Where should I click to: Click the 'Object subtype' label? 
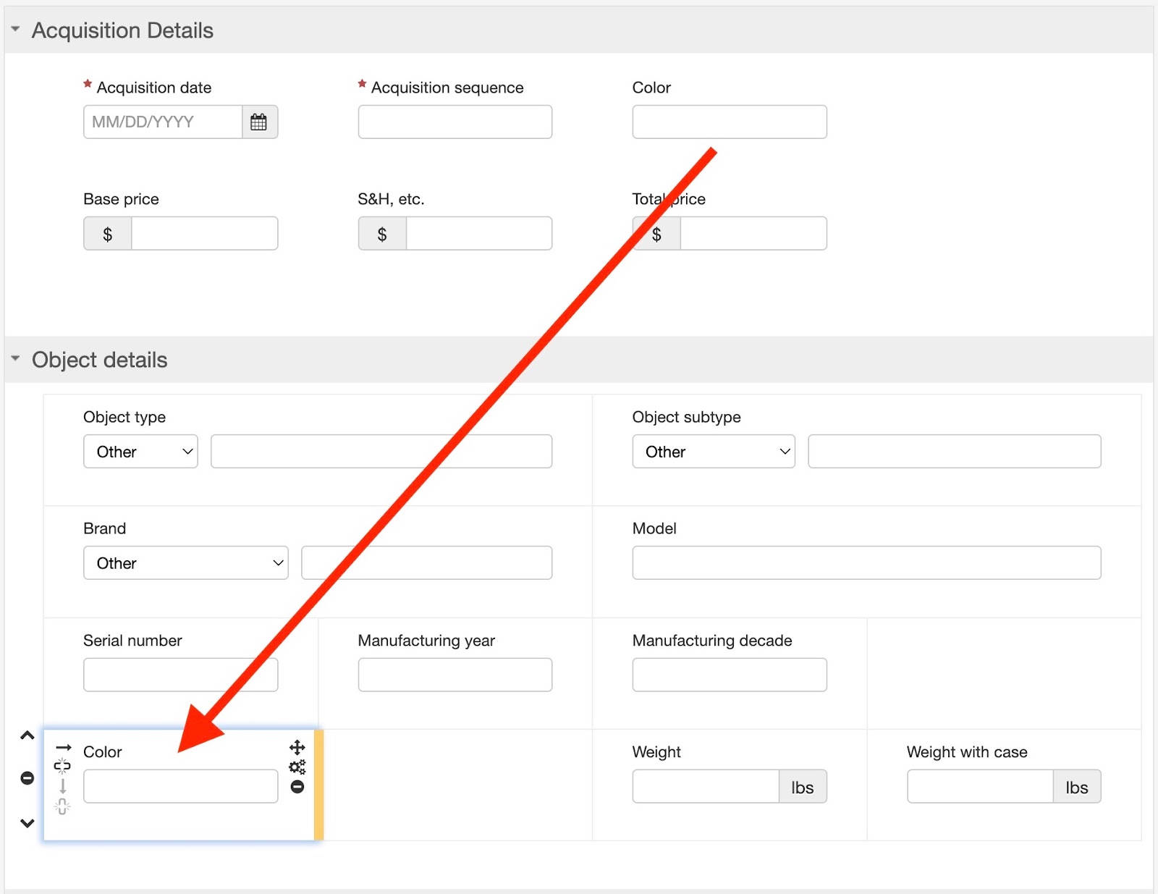pyautogui.click(x=686, y=417)
